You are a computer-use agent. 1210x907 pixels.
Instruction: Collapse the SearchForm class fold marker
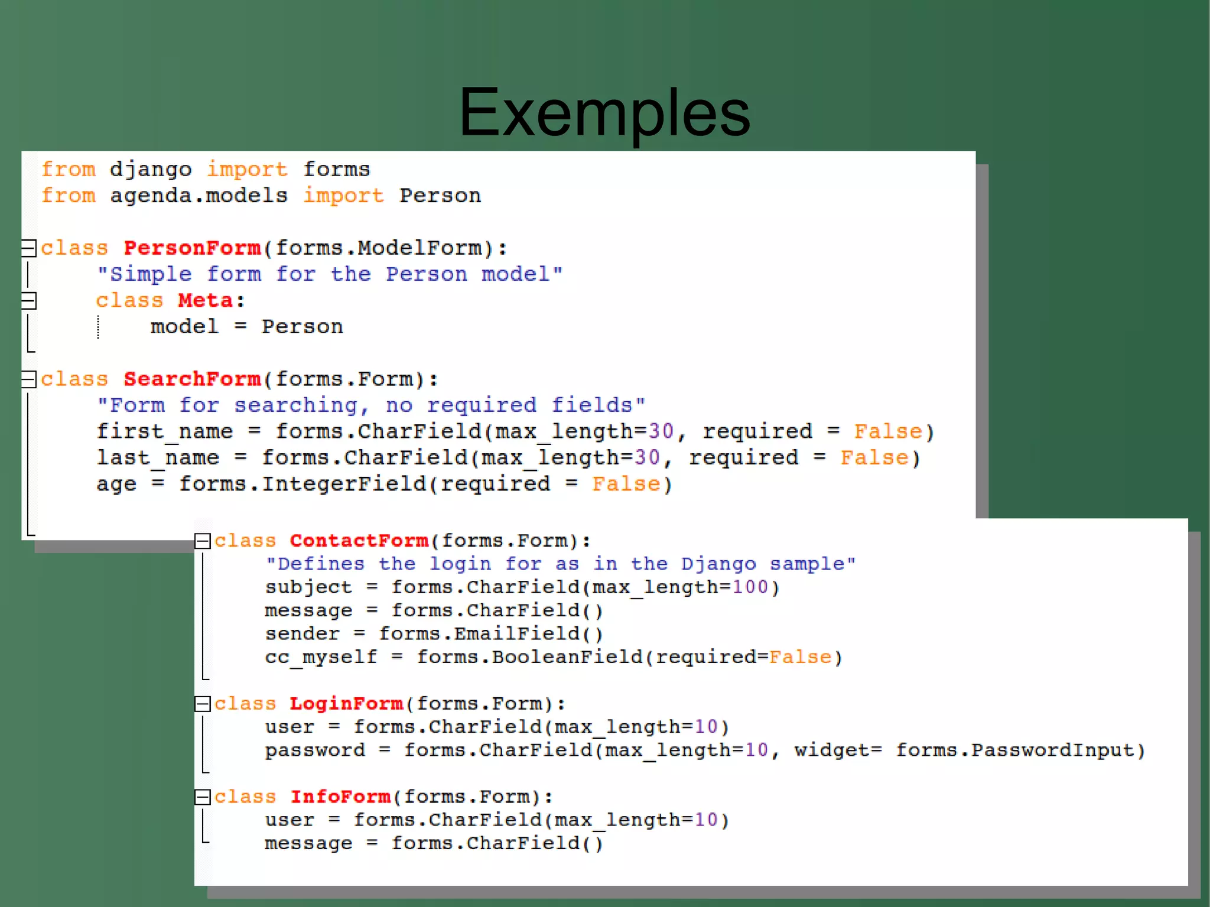pyautogui.click(x=28, y=379)
